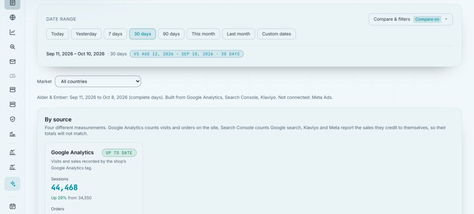The image size is (474, 214).
Task: Open the globe icon in the sidebar
Action: (12, 18)
